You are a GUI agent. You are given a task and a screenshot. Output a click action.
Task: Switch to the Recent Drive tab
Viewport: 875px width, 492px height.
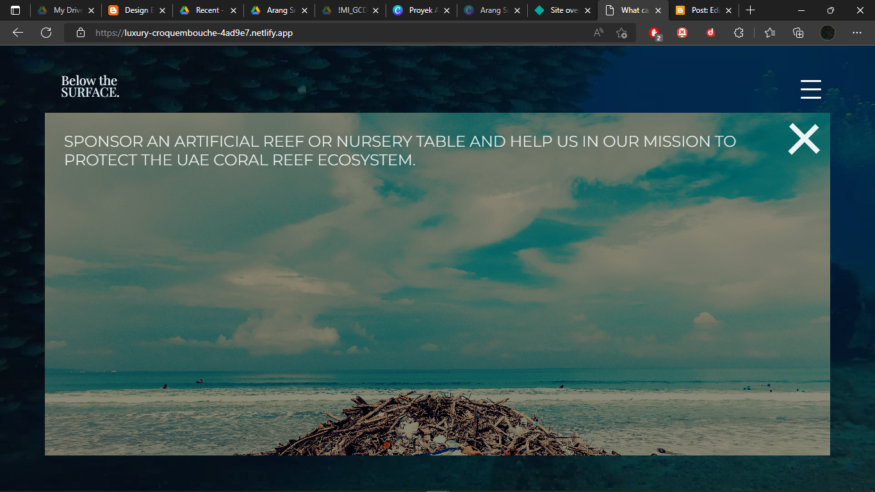pyautogui.click(x=207, y=10)
